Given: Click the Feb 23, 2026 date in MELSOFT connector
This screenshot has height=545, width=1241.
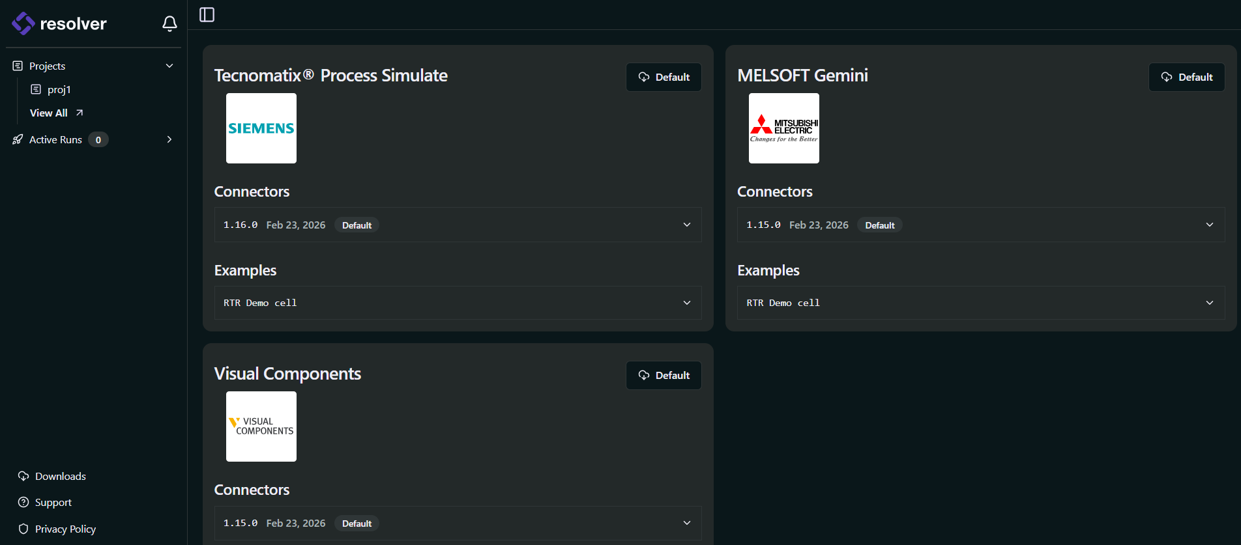Looking at the screenshot, I should (x=819, y=225).
